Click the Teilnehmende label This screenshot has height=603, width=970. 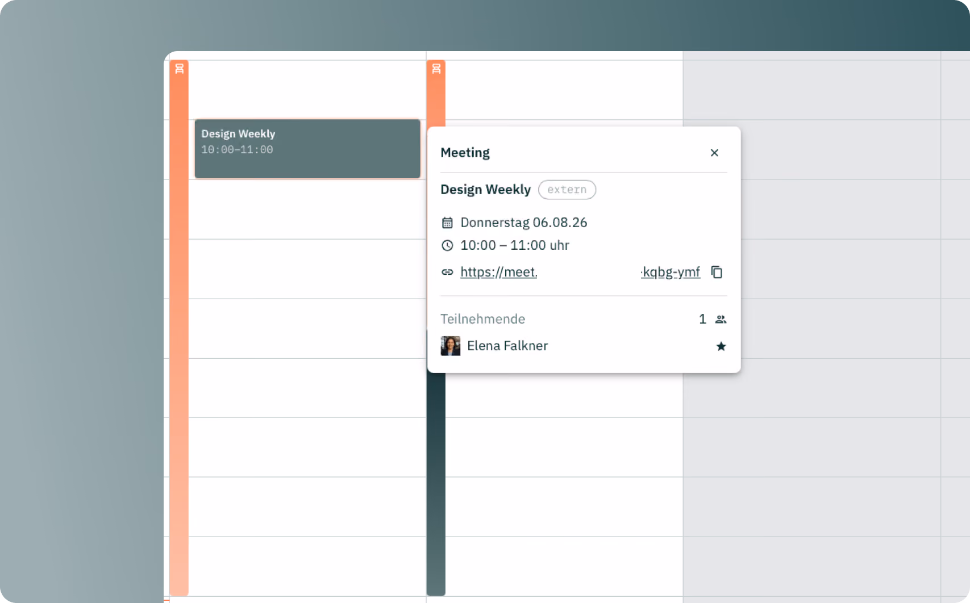482,319
